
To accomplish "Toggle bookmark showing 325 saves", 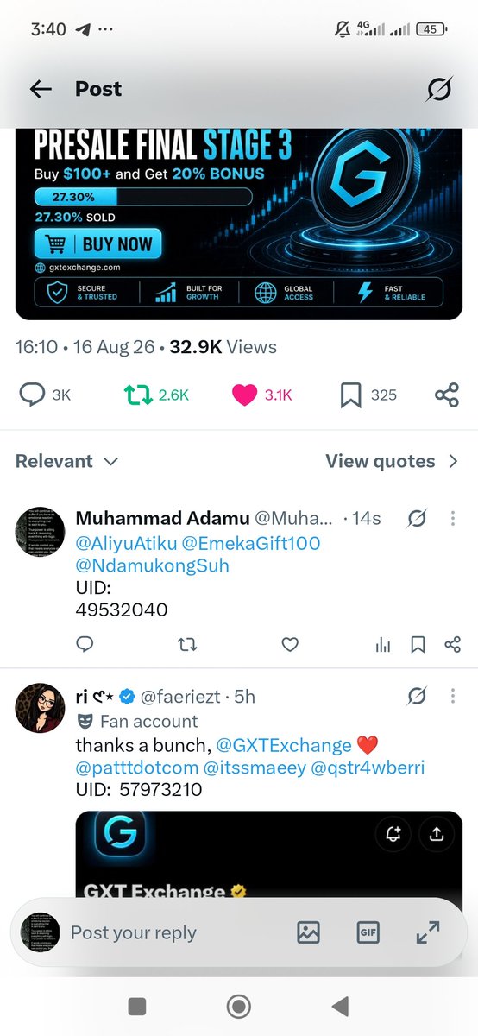I will coord(350,395).
